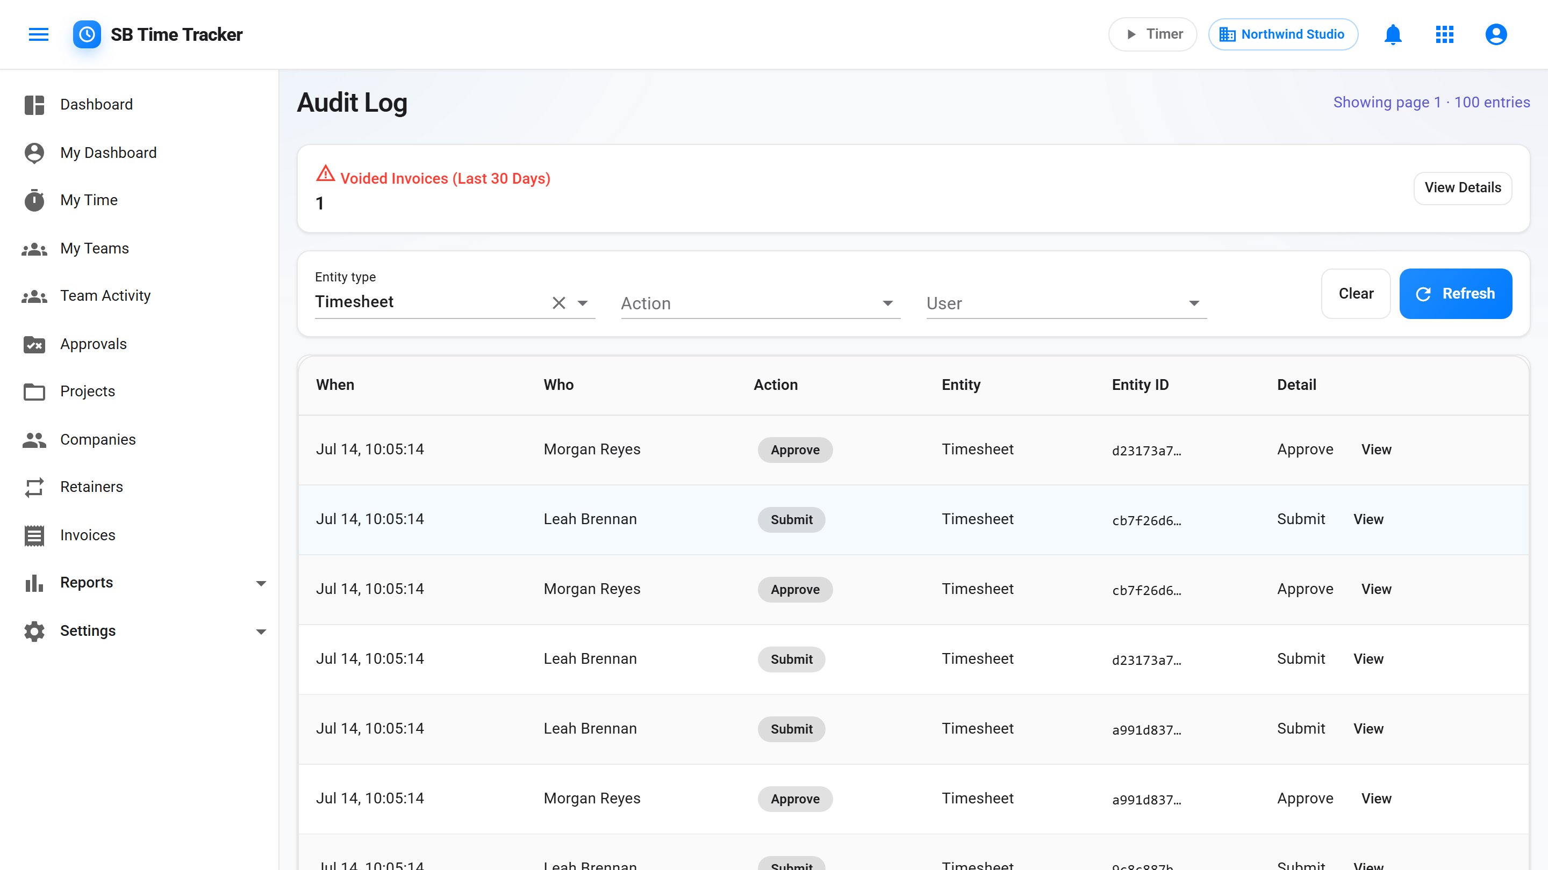Viewport: 1548px width, 870px height.
Task: View Leah Brennan submit a991d837 entry
Action: pos(1368,728)
